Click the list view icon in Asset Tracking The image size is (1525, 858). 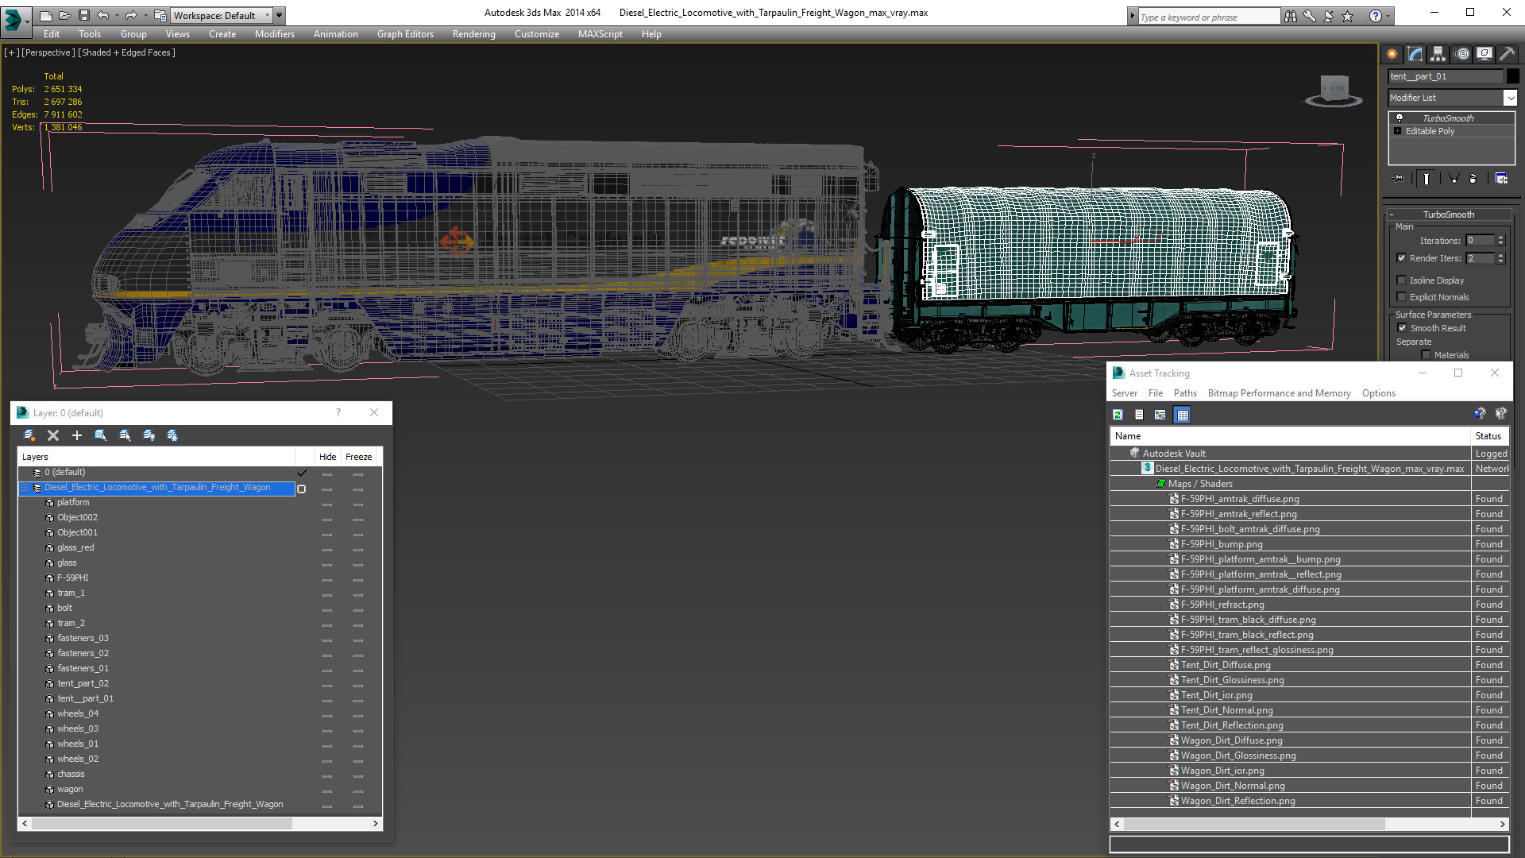pyautogui.click(x=1139, y=415)
